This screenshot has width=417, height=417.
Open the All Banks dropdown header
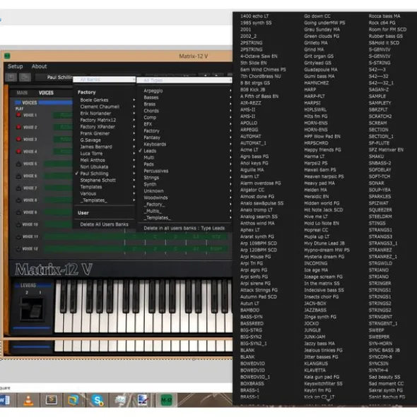pyautogui.click(x=104, y=80)
